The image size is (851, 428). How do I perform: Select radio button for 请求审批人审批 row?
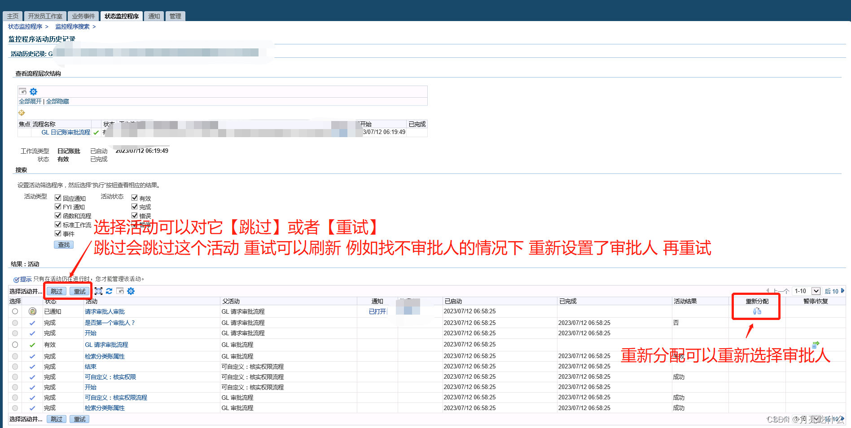click(15, 311)
